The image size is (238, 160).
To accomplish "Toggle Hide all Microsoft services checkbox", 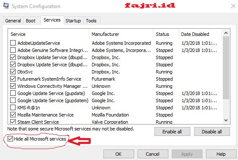I will 10,139.
